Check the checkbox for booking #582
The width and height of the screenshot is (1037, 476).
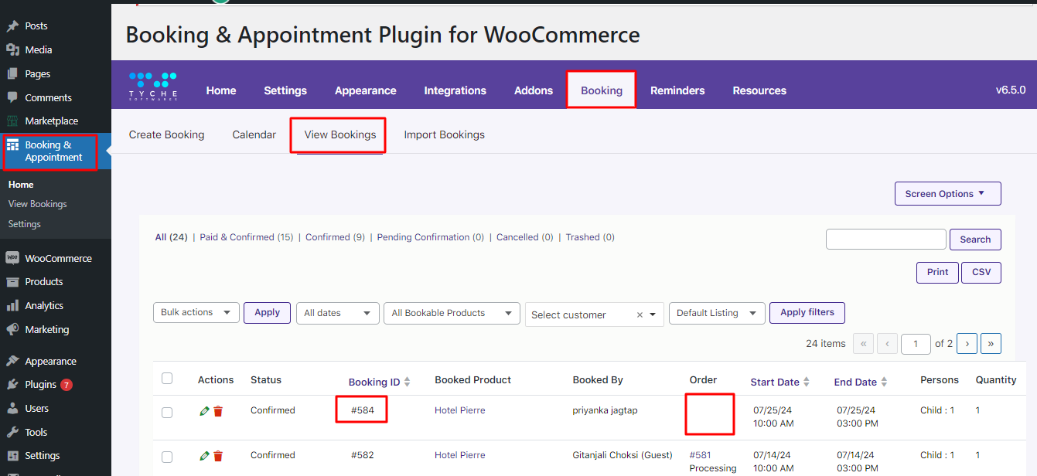tap(167, 457)
